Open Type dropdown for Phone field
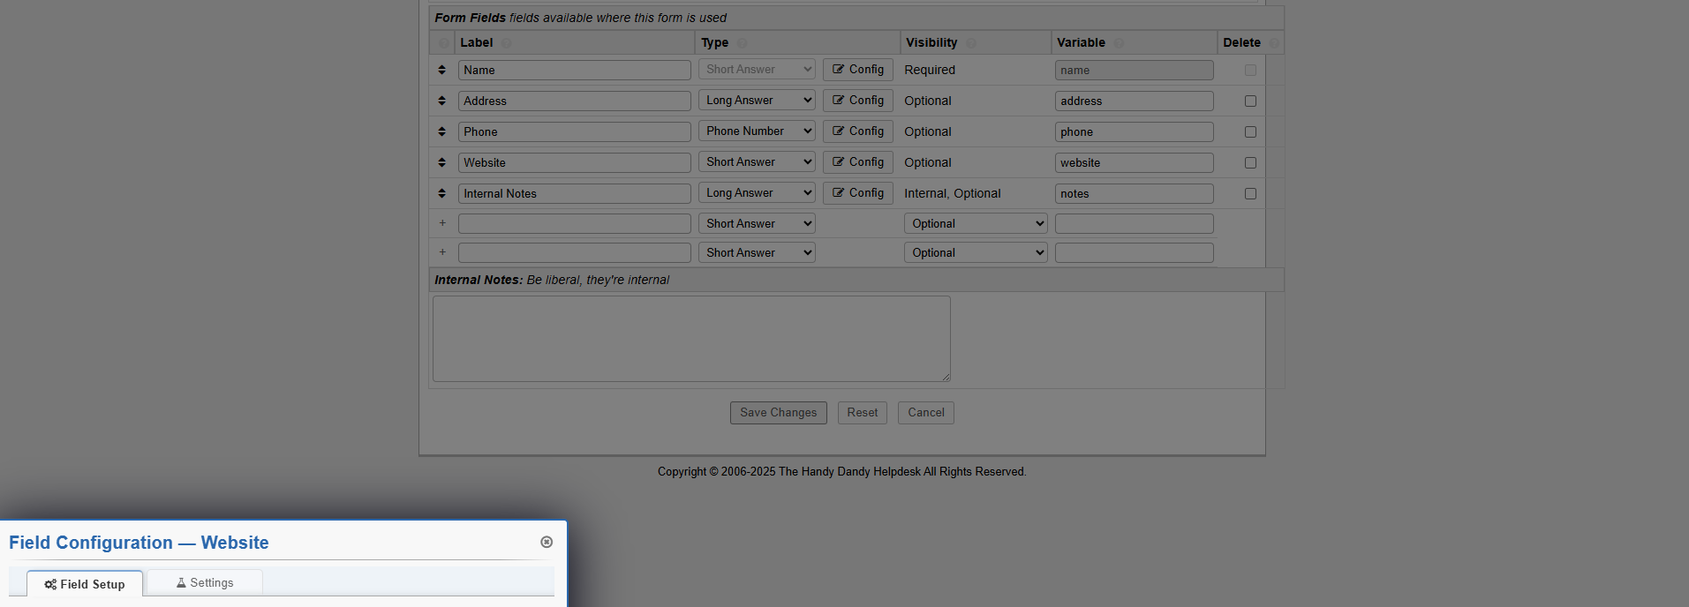 [757, 131]
